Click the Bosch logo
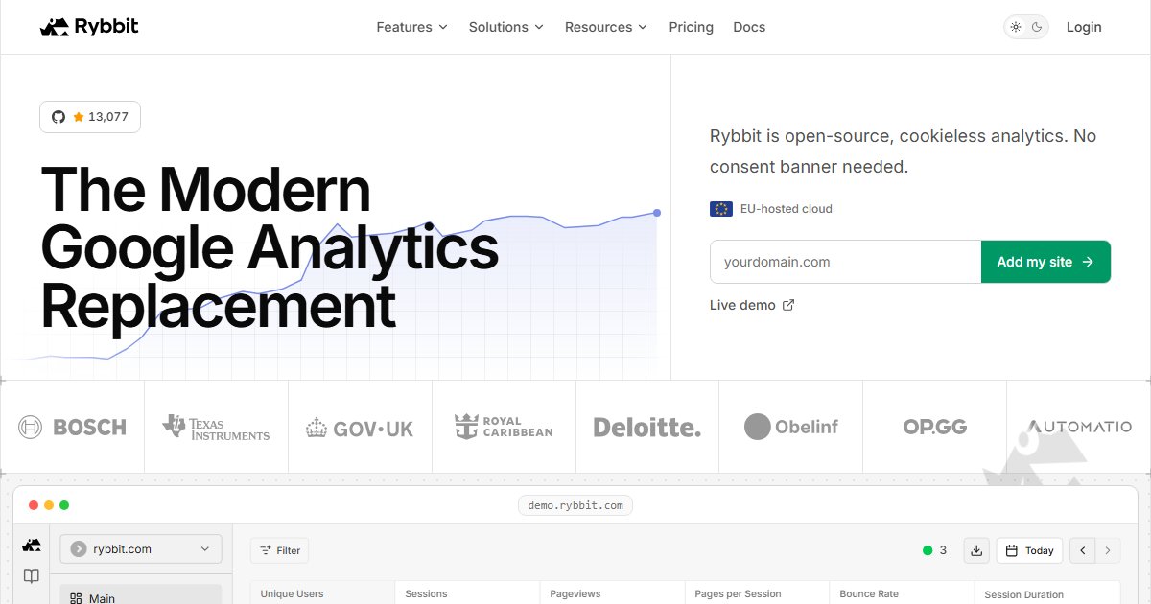The height and width of the screenshot is (604, 1151). click(x=73, y=427)
